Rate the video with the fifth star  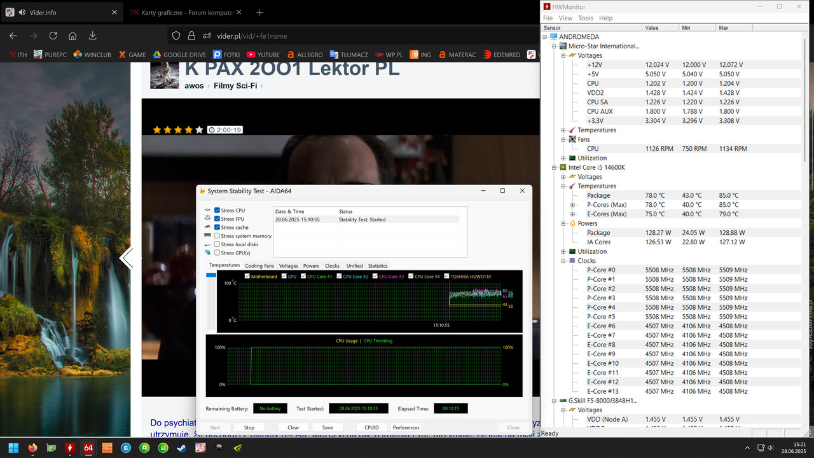click(200, 130)
